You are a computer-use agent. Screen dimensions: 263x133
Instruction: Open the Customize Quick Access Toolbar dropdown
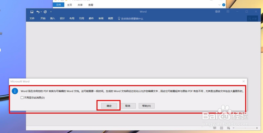point(51,12)
